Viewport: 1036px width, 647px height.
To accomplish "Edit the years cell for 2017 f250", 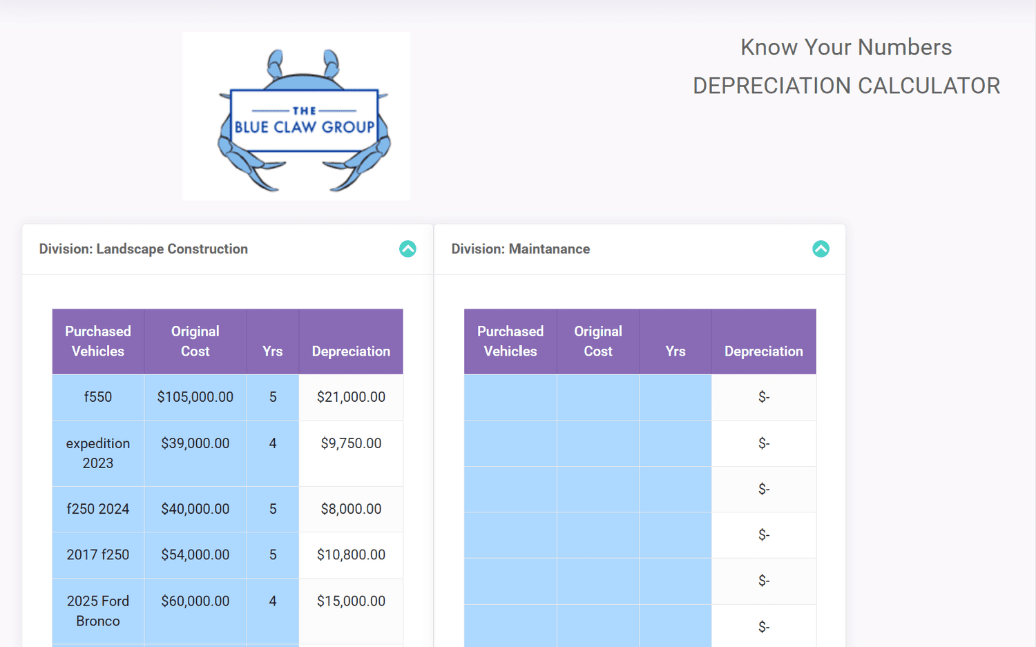I will [x=273, y=554].
